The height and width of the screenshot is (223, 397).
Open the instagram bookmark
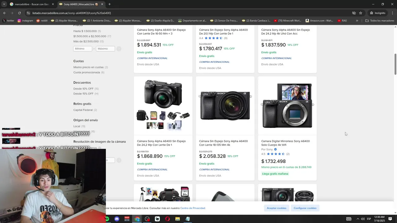pyautogui.click(x=25, y=21)
